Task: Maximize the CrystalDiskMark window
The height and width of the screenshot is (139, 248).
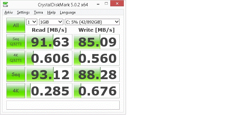Action: coord(106,3)
